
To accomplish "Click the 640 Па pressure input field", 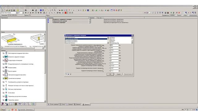I will [x=114, y=45].
